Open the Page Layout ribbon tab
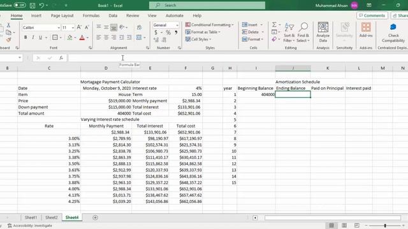Viewport: 408px width, 229px height. pos(62,15)
